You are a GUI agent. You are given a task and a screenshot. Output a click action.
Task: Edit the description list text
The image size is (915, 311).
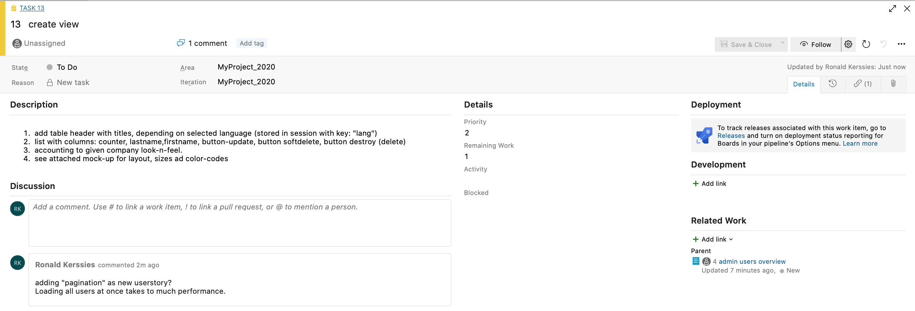tap(214, 146)
